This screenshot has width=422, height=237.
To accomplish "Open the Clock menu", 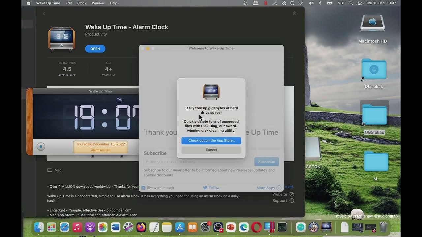I will pyautogui.click(x=82, y=3).
